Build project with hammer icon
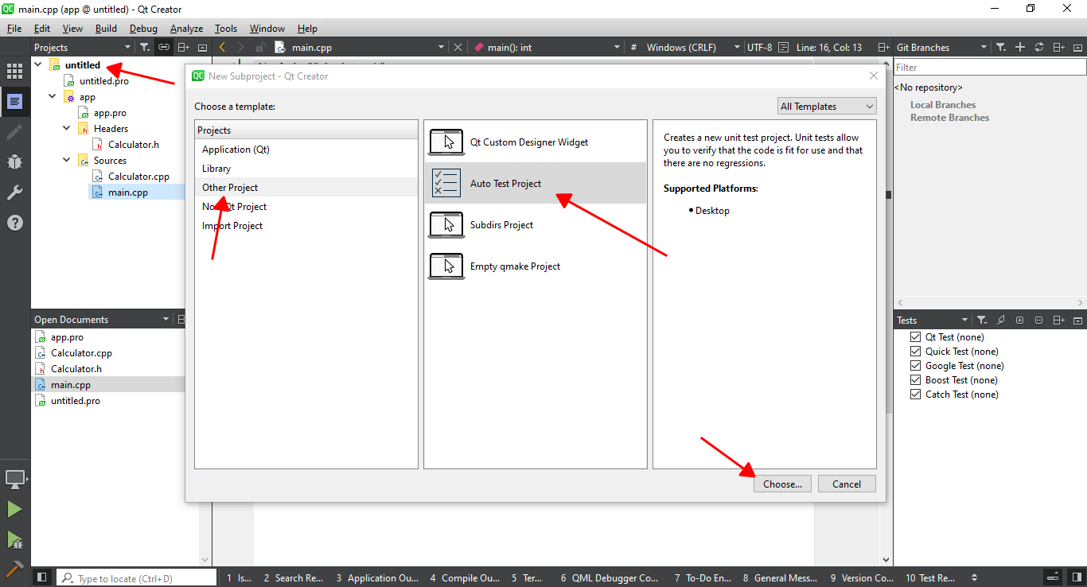1087x587 pixels. tap(14, 568)
